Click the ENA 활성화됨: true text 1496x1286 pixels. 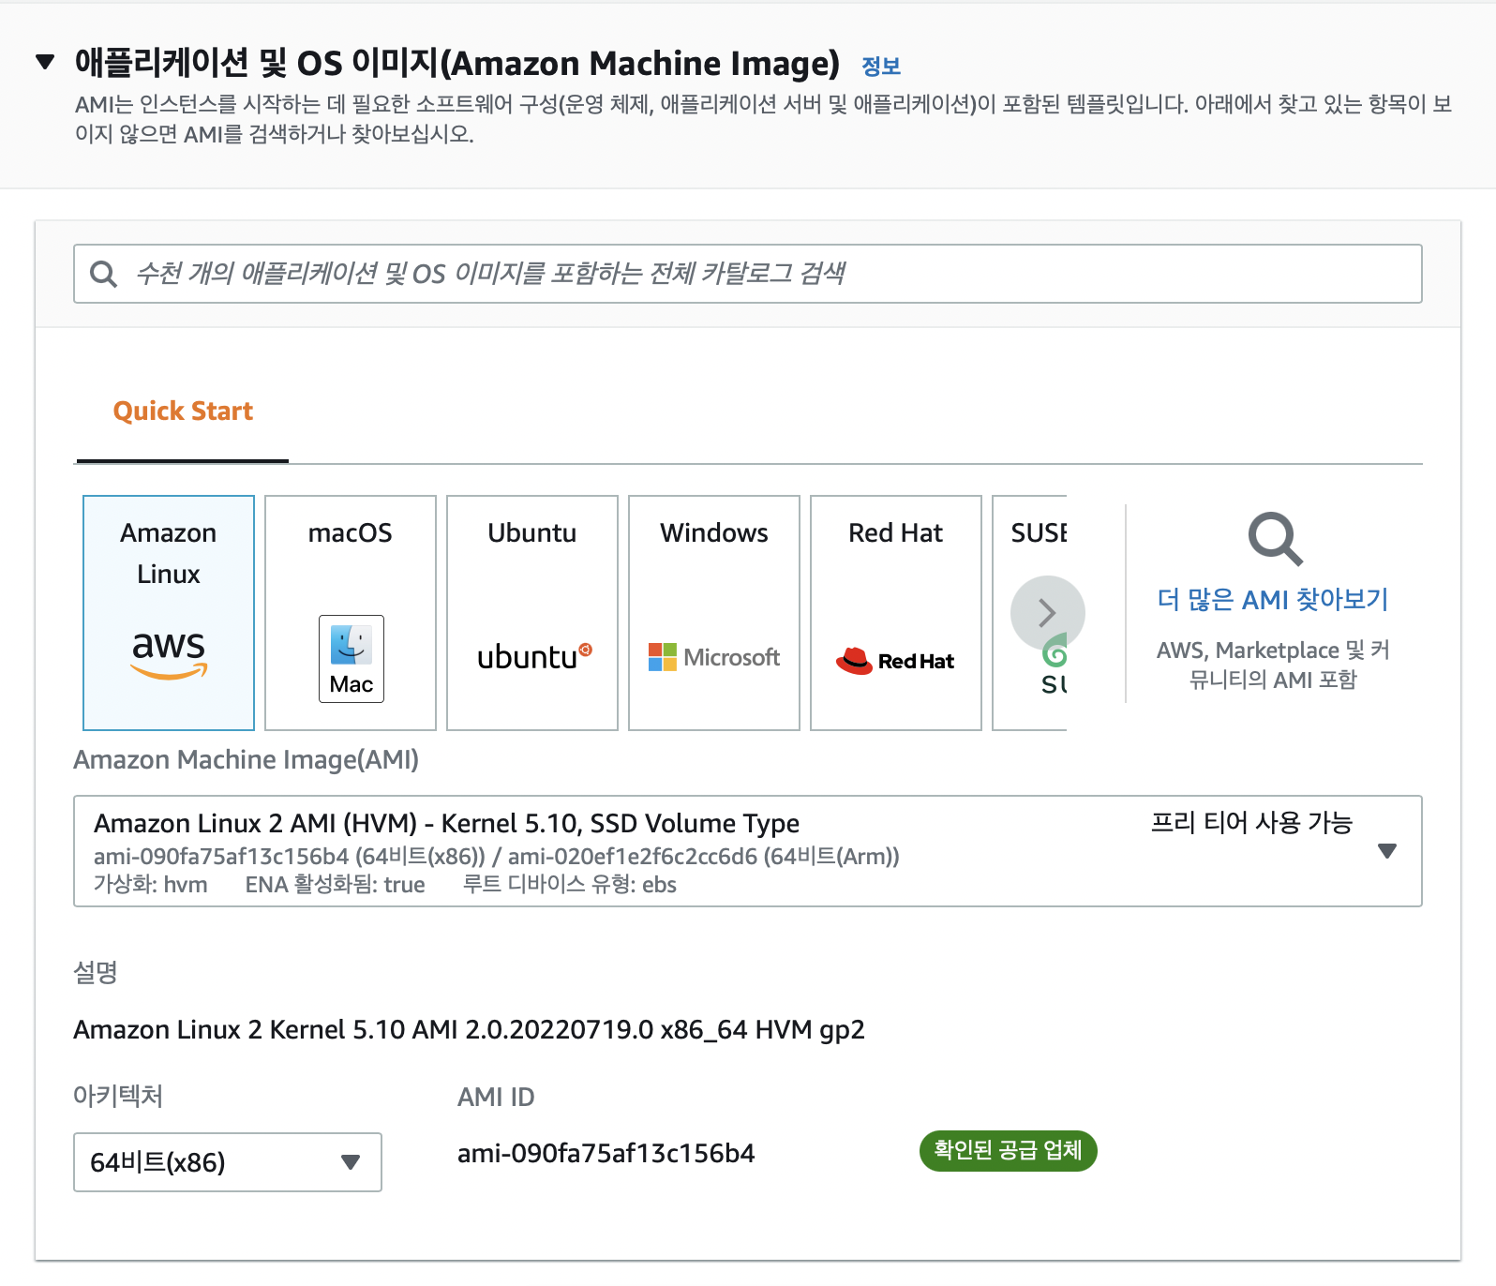(x=336, y=885)
